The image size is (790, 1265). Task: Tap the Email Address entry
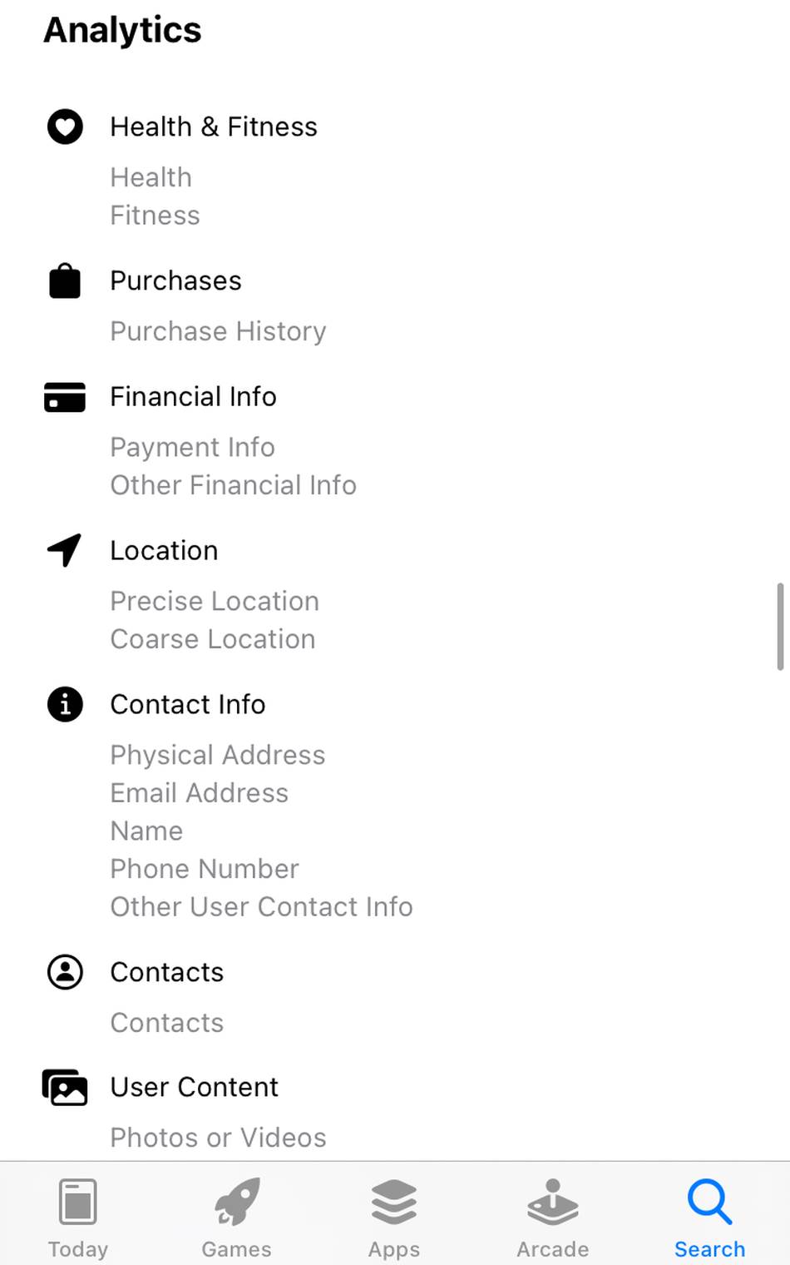(x=200, y=793)
